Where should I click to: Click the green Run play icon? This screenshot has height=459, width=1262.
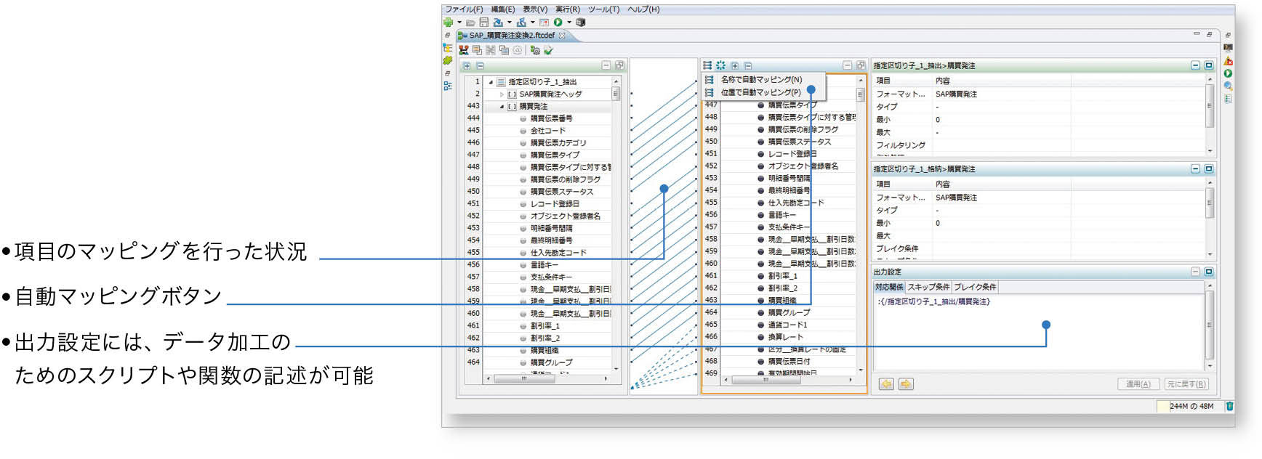(558, 23)
